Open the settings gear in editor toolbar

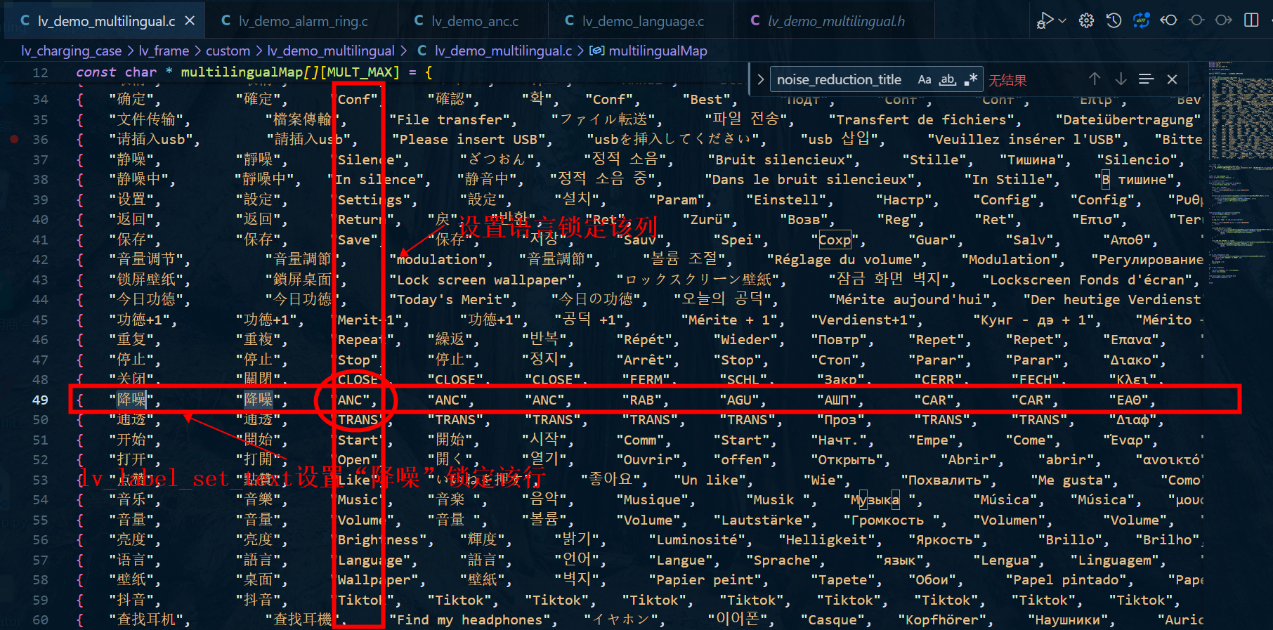(1086, 20)
